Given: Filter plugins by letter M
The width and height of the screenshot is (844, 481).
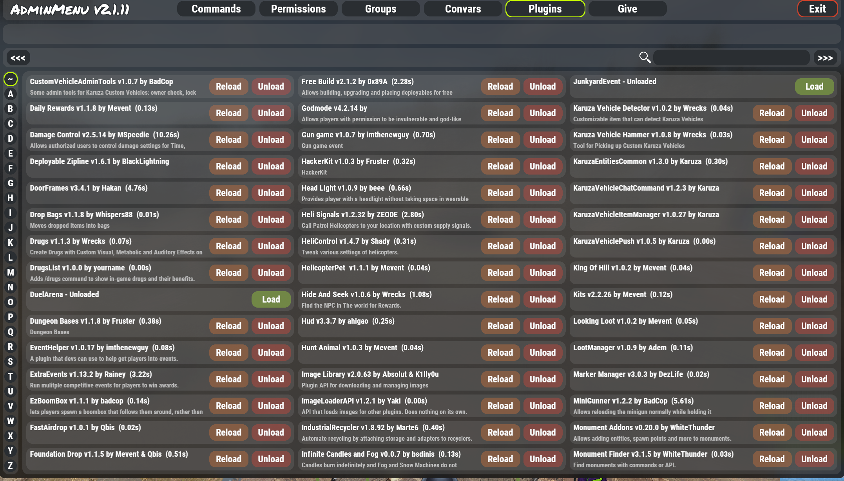Looking at the screenshot, I should click(11, 272).
